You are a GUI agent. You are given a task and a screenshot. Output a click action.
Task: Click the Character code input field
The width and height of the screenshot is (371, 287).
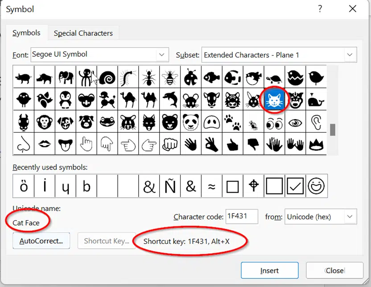click(242, 216)
